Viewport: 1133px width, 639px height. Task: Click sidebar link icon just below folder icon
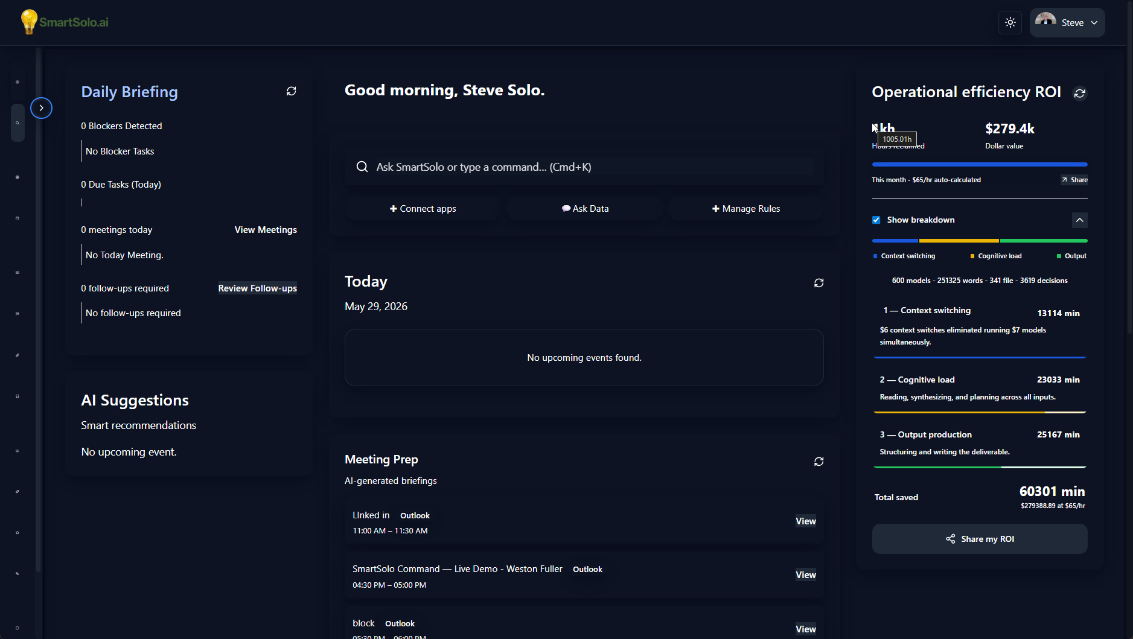click(18, 354)
